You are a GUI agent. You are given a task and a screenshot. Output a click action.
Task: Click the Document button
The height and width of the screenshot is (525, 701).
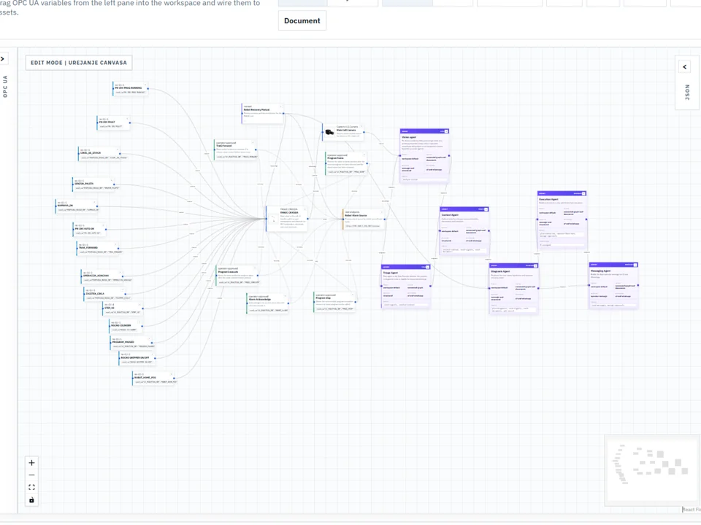pyautogui.click(x=302, y=20)
